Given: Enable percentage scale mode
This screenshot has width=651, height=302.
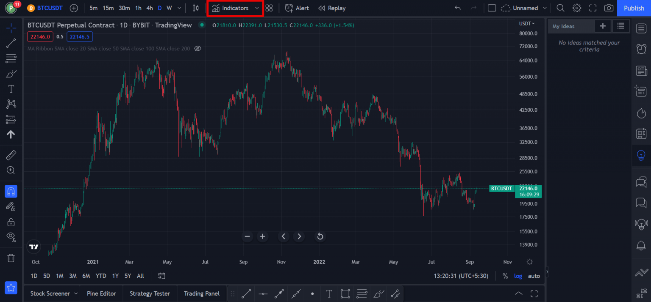Looking at the screenshot, I should [505, 276].
